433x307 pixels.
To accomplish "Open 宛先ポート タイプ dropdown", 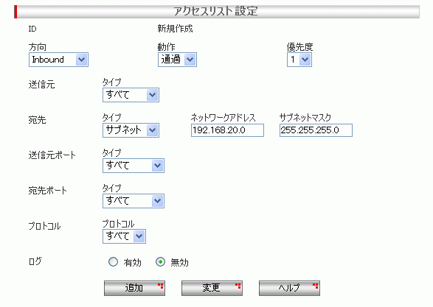I will click(134, 201).
